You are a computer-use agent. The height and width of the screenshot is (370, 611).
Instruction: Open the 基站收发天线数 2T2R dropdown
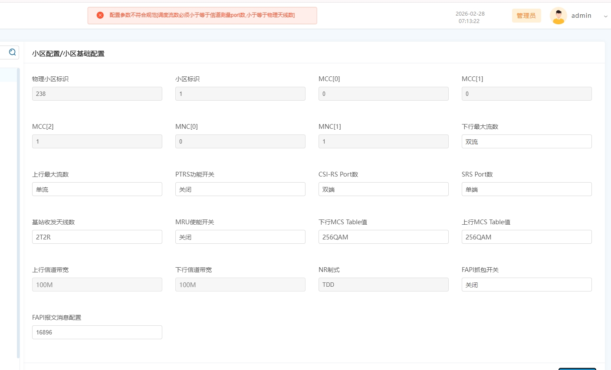pyautogui.click(x=97, y=237)
